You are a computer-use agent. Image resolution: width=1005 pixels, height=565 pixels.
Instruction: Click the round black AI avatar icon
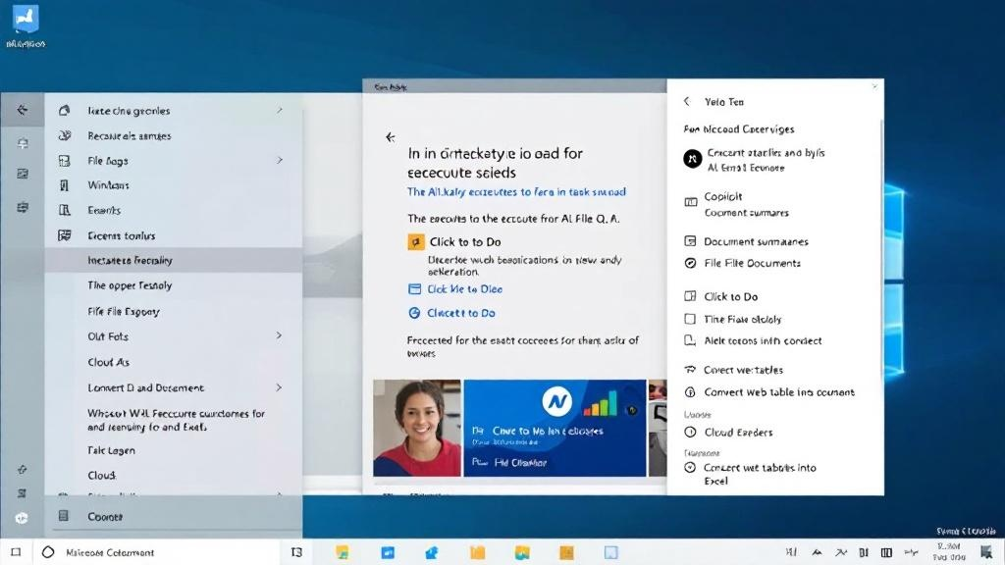tap(691, 158)
